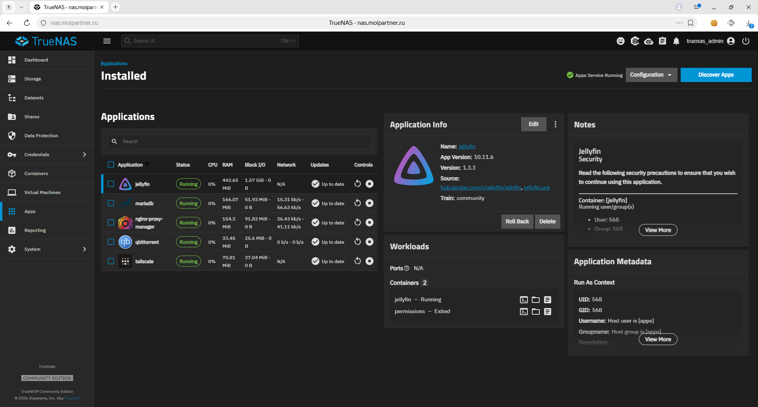758x407 pixels.
Task: Open the alerts bell icon
Action: [x=676, y=41]
